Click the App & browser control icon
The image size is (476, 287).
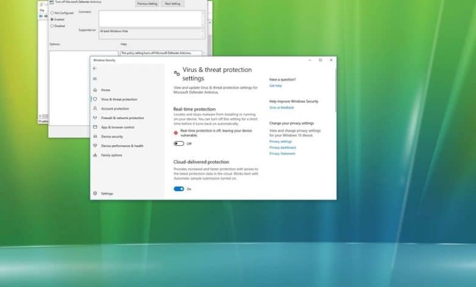point(95,127)
